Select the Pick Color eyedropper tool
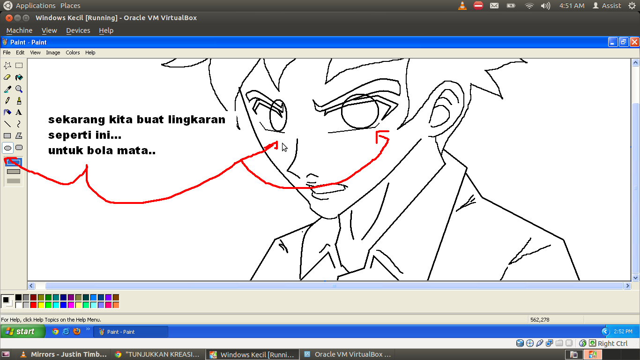The image size is (640, 360). coord(7,89)
